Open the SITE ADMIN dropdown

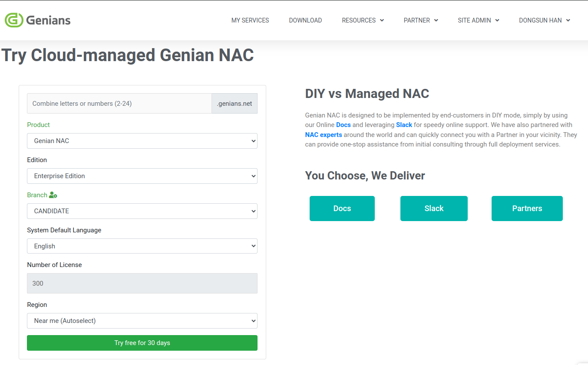coord(478,20)
